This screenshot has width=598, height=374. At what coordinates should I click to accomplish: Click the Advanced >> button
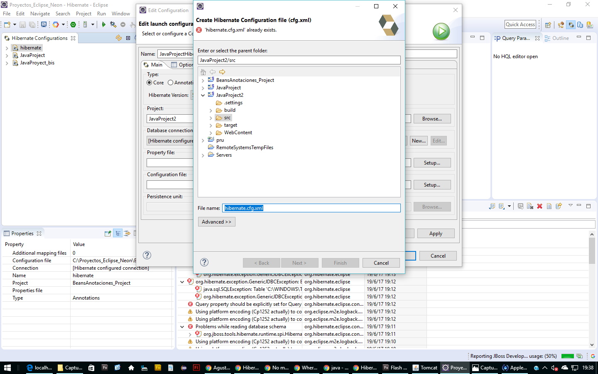(217, 222)
